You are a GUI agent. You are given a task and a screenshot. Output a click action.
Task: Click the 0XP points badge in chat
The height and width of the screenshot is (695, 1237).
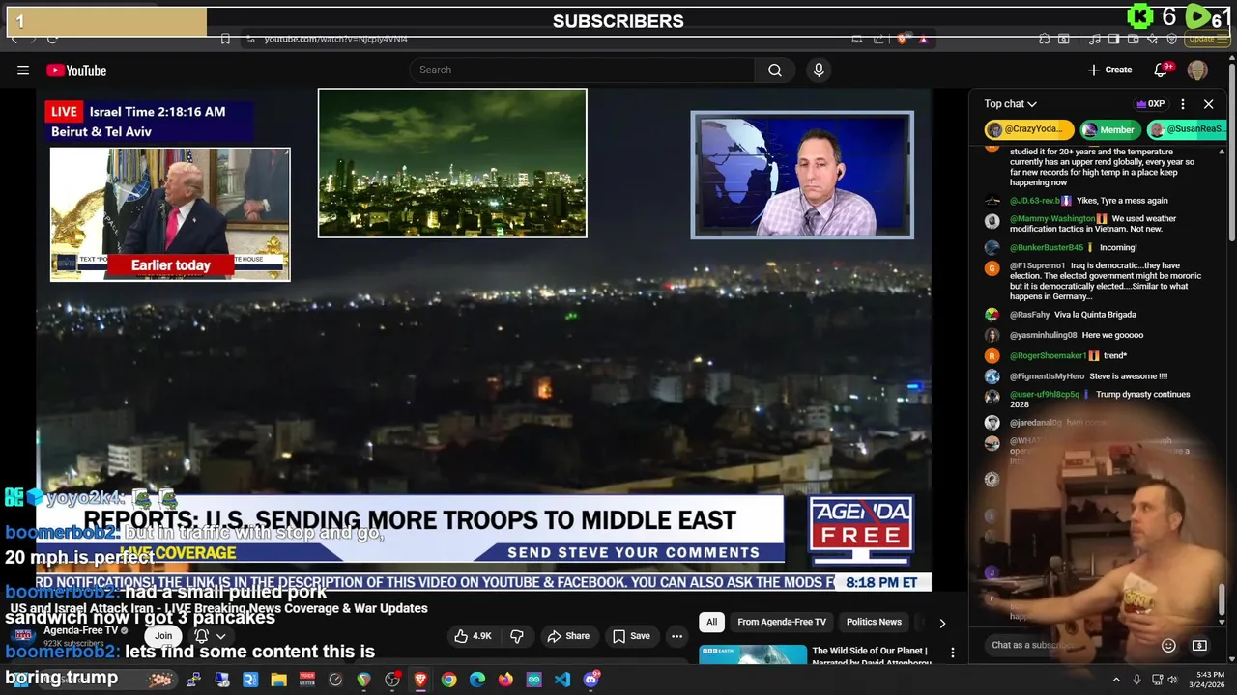[x=1150, y=104]
